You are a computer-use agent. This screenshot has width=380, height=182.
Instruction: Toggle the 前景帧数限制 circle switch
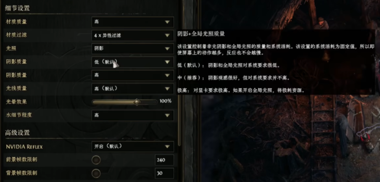(96, 160)
